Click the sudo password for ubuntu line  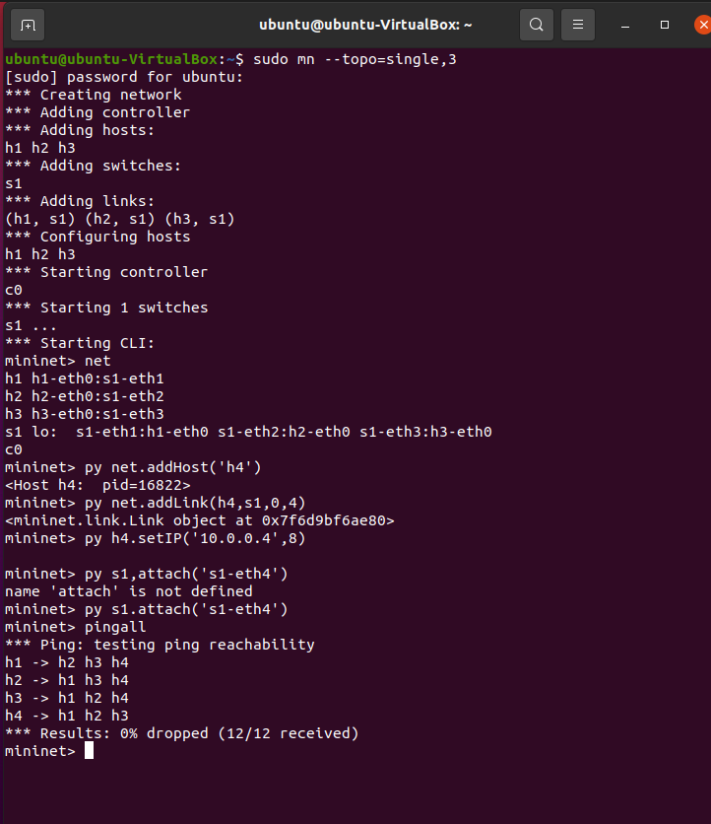pos(124,77)
